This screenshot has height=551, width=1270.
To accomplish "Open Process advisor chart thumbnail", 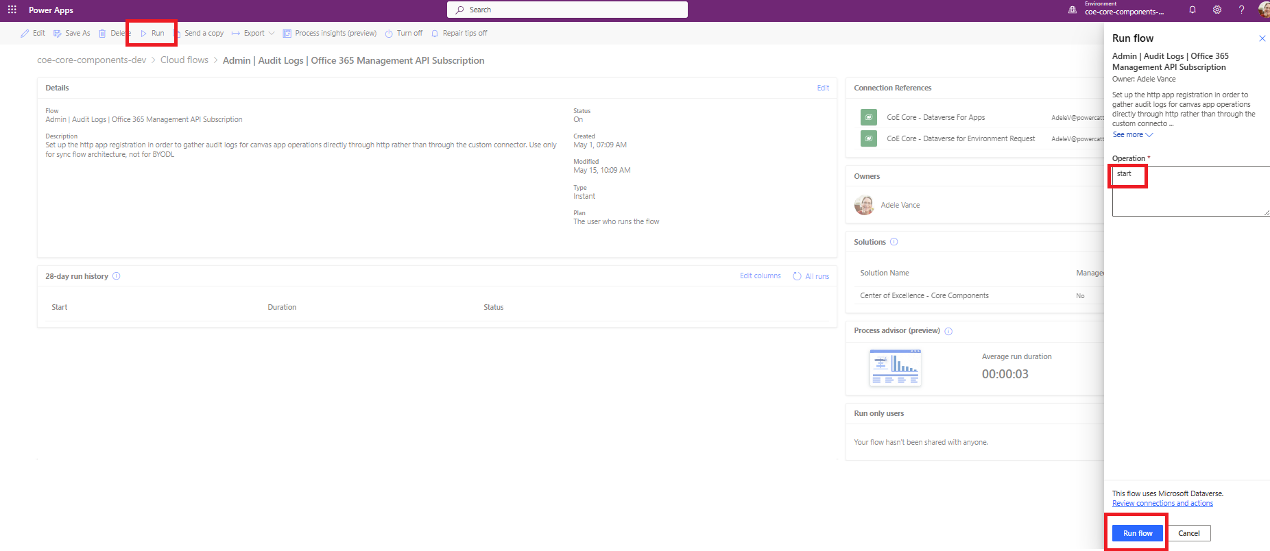I will [896, 367].
